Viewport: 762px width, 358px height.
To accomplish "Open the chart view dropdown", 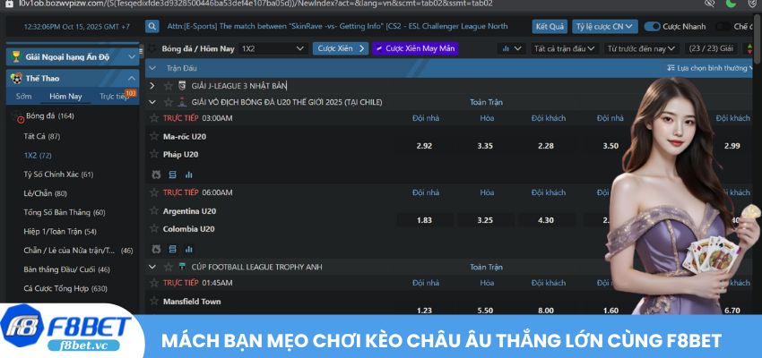I will click(x=511, y=48).
